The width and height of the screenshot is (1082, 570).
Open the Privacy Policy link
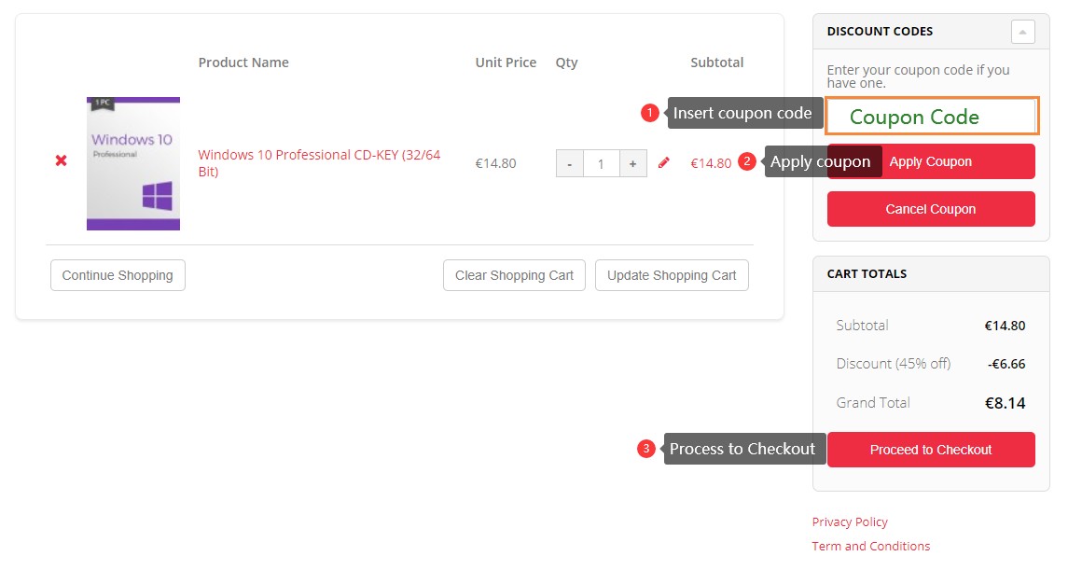850,522
